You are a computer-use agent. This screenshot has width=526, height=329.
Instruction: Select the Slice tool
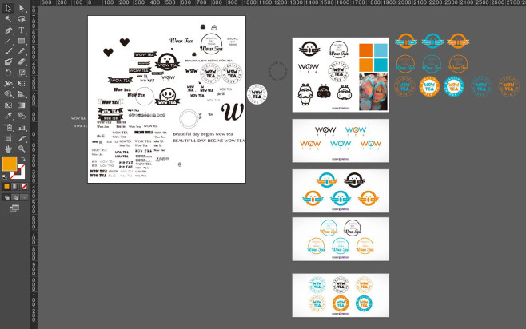click(22, 138)
